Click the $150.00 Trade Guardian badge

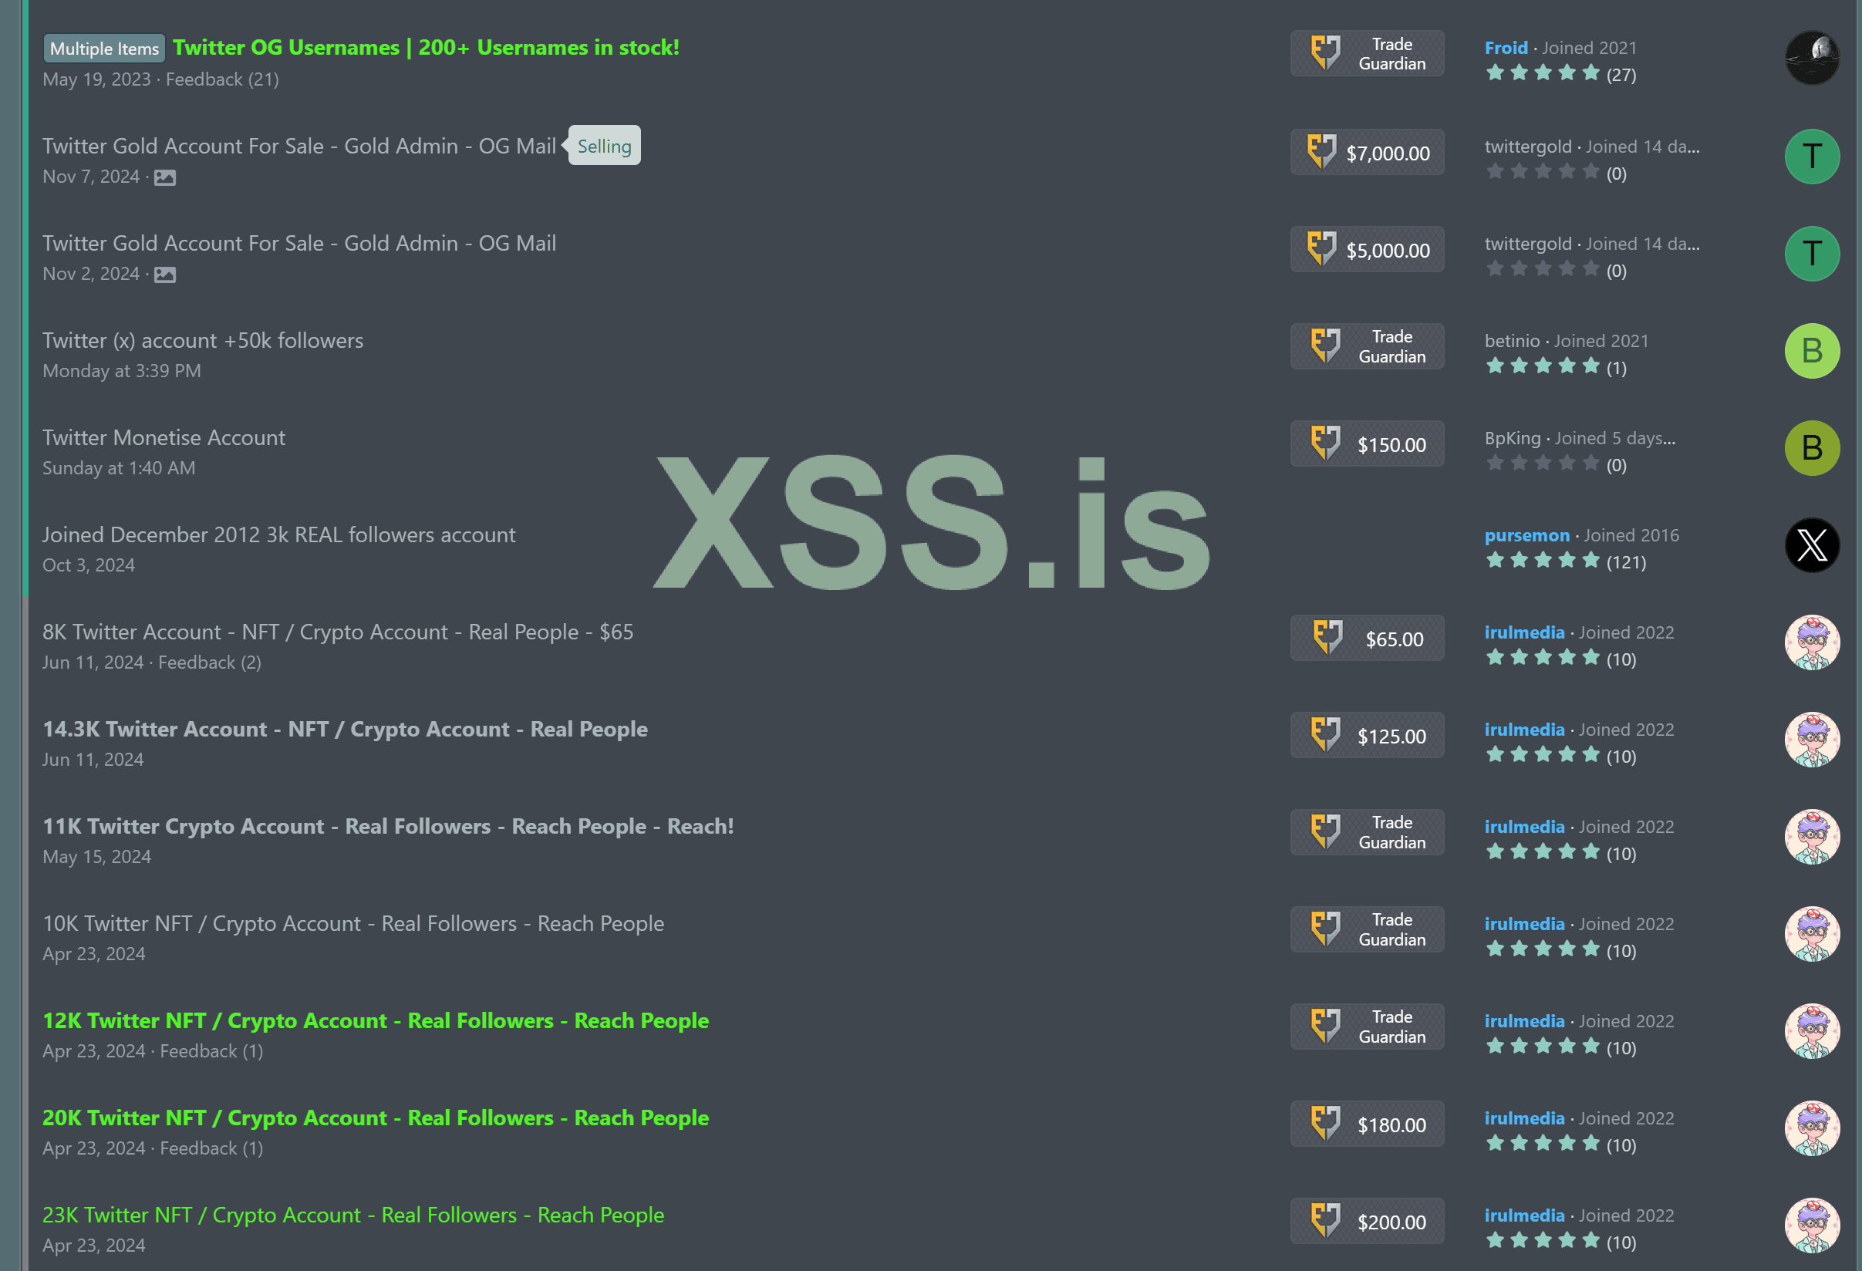(x=1367, y=444)
